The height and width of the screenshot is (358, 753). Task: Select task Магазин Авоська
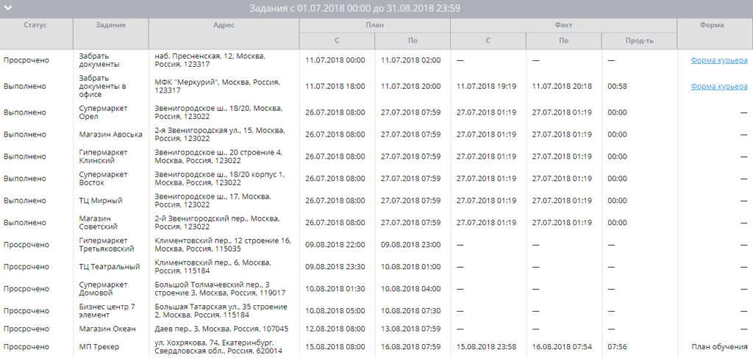[x=111, y=135]
